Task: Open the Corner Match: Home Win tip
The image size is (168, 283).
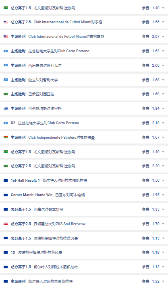Action: (x=32, y=195)
